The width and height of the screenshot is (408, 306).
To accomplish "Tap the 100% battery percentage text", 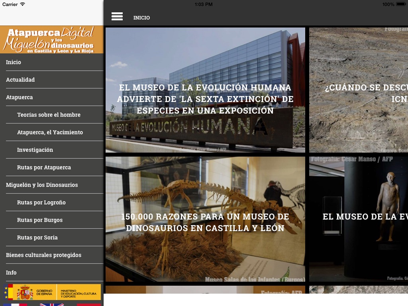I will pyautogui.click(x=388, y=4).
